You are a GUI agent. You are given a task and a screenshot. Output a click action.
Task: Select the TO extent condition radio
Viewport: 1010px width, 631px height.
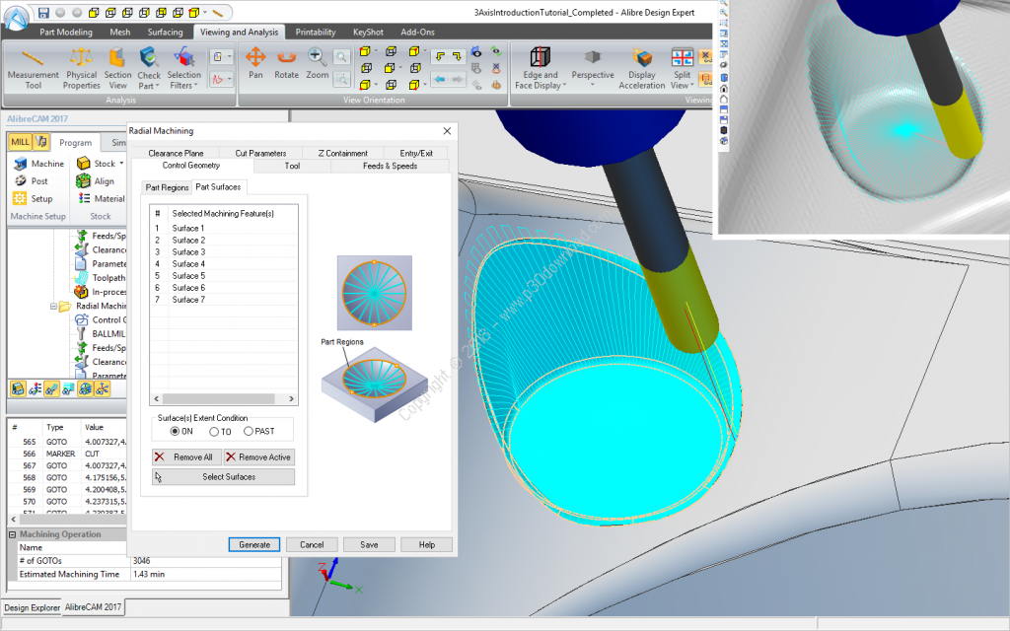(214, 432)
